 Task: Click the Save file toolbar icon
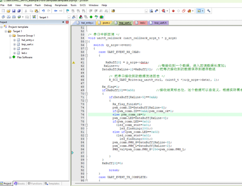pyautogui.click(x=14, y=11)
